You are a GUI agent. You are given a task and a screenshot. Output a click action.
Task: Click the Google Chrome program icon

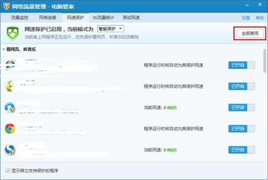pos(10,129)
